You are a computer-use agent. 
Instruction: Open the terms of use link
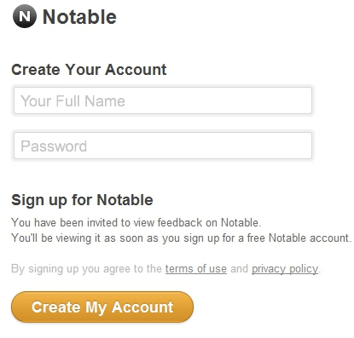pyautogui.click(x=196, y=268)
